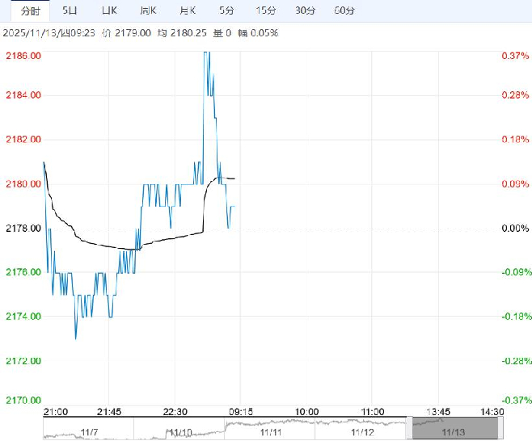The height and width of the screenshot is (441, 532).
Task: Click the price line low near 2173
Action: click(x=76, y=338)
